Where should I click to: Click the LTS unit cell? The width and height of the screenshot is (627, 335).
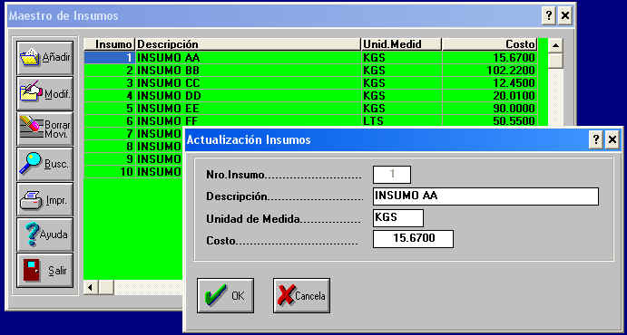coord(401,121)
